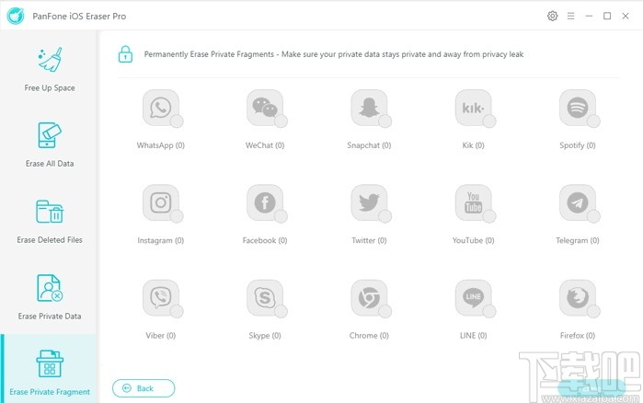Click the PanFone app logo

coord(16,16)
